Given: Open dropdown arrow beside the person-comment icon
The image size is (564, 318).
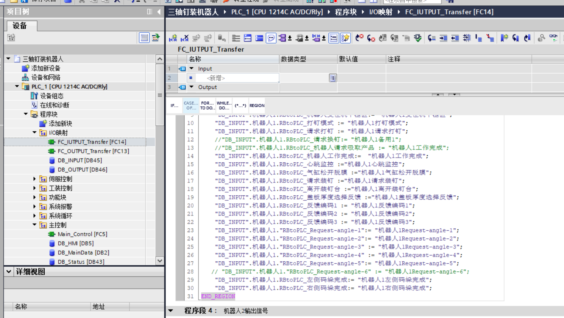Looking at the screenshot, I should [x=307, y=38].
